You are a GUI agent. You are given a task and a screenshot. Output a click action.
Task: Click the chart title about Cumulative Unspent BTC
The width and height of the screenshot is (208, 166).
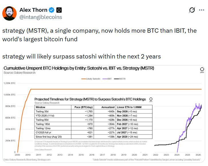coord(79,69)
